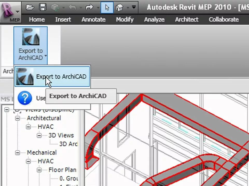
Task: Open the 0. Ground floor plan item
Action: pyautogui.click(x=68, y=179)
